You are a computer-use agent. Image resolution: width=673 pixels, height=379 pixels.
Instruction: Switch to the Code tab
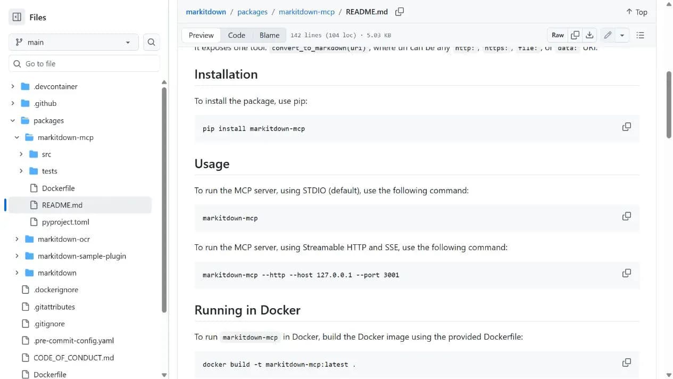click(237, 35)
